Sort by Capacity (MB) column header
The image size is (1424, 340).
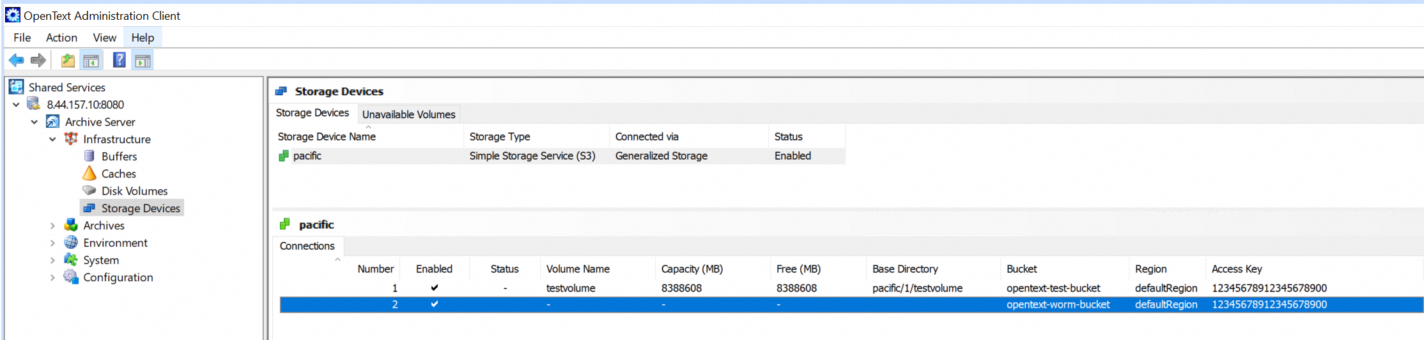coord(713,269)
